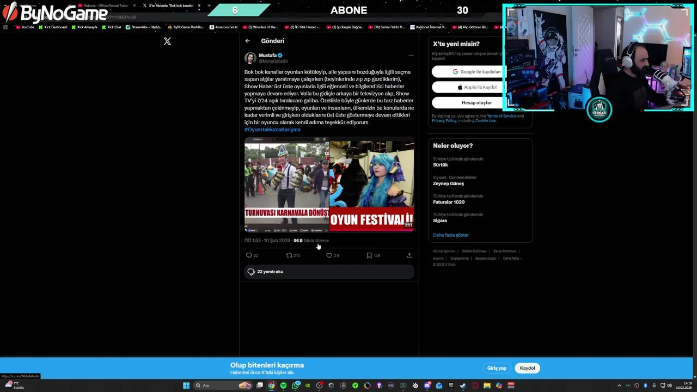Open the Streamlabs bookmark

pyautogui.click(x=144, y=27)
